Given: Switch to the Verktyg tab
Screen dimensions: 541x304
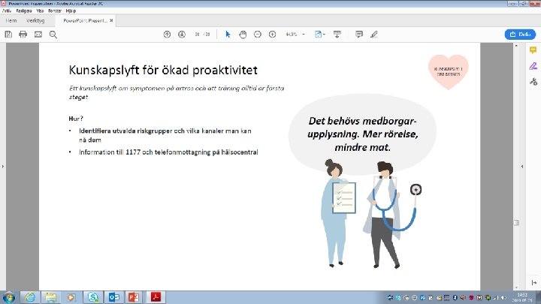Looking at the screenshot, I should (35, 21).
